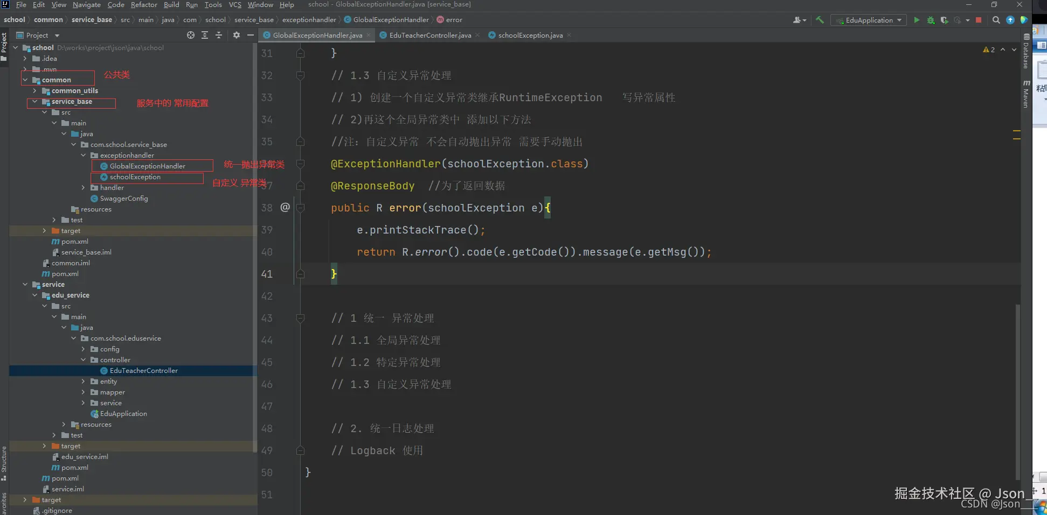
Task: Expand the common_utils module
Action: point(35,91)
